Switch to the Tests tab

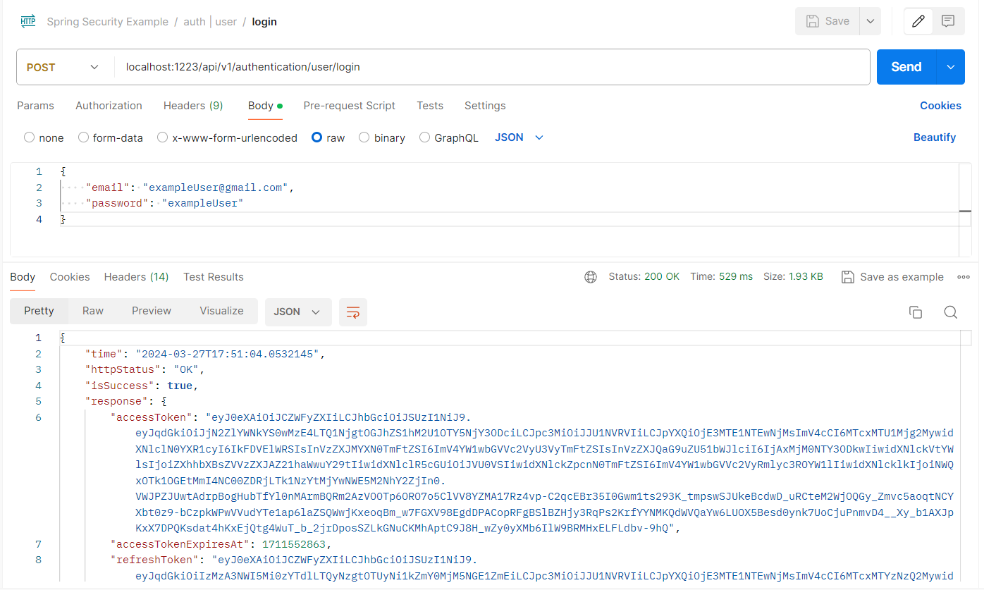(430, 106)
